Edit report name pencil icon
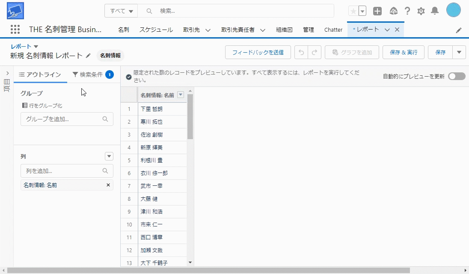This screenshot has width=469, height=274. tap(88, 56)
